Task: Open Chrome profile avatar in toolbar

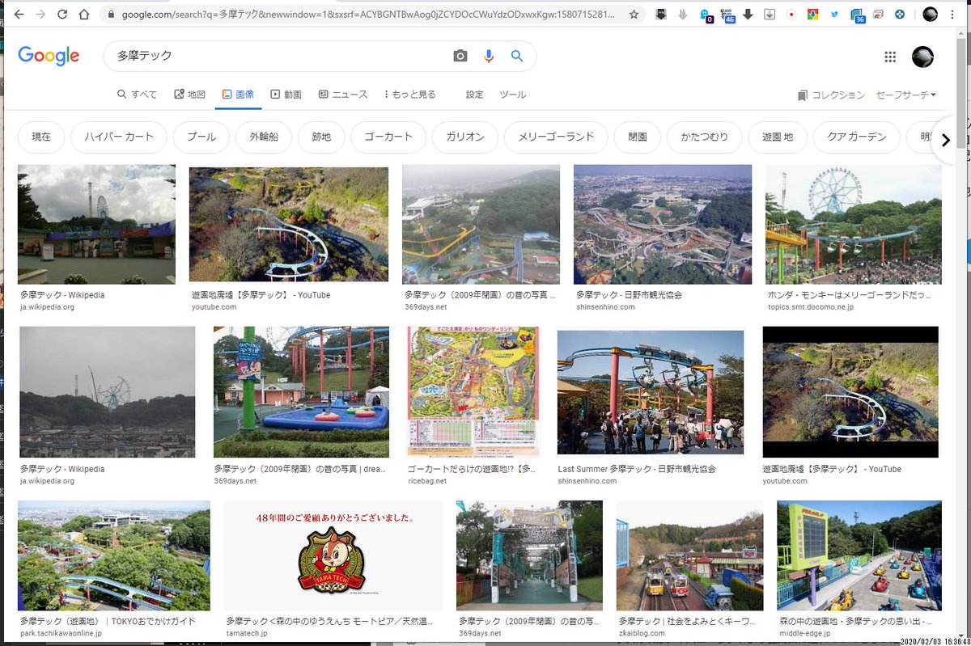Action: [x=931, y=15]
